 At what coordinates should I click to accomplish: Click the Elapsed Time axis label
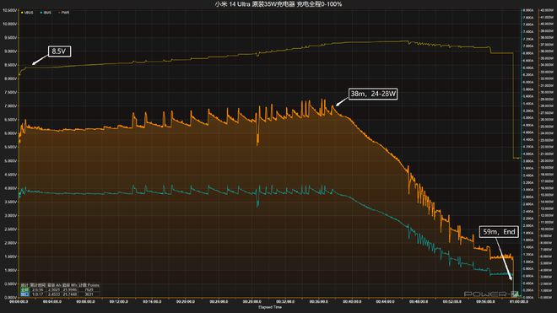(x=270, y=307)
